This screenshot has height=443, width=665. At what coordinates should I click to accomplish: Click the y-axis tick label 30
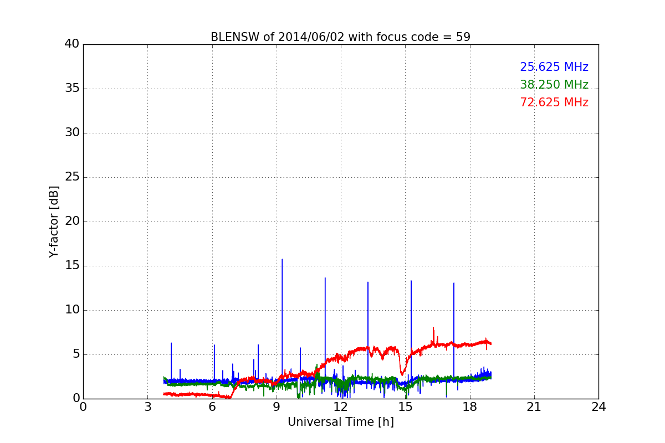tap(72, 133)
